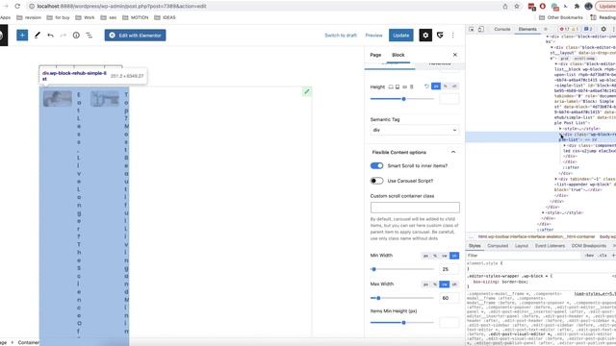616x346 pixels.
Task: Expand the lower style node in DOM tree
Action: [x=543, y=212]
